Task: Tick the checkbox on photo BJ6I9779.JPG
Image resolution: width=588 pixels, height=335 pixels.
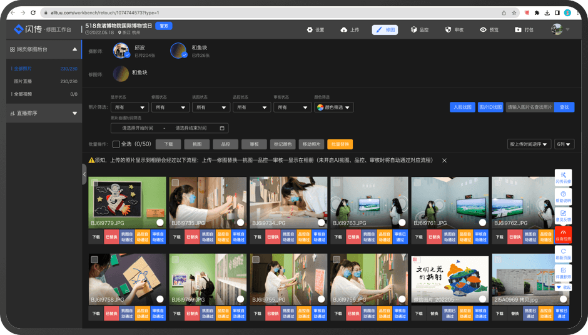Action: [94, 183]
